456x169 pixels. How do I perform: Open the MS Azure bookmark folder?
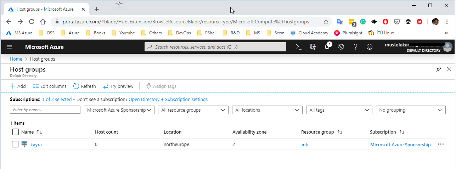(x=20, y=33)
